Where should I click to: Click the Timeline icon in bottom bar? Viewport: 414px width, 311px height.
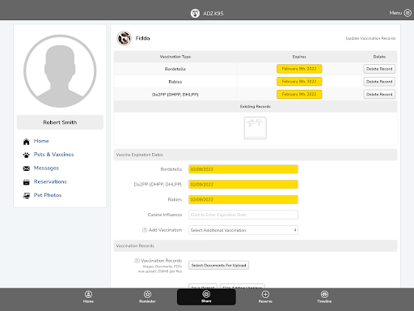pyautogui.click(x=324, y=294)
